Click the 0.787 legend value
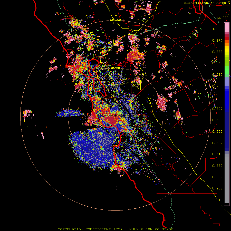231x231 pixels. [217, 74]
